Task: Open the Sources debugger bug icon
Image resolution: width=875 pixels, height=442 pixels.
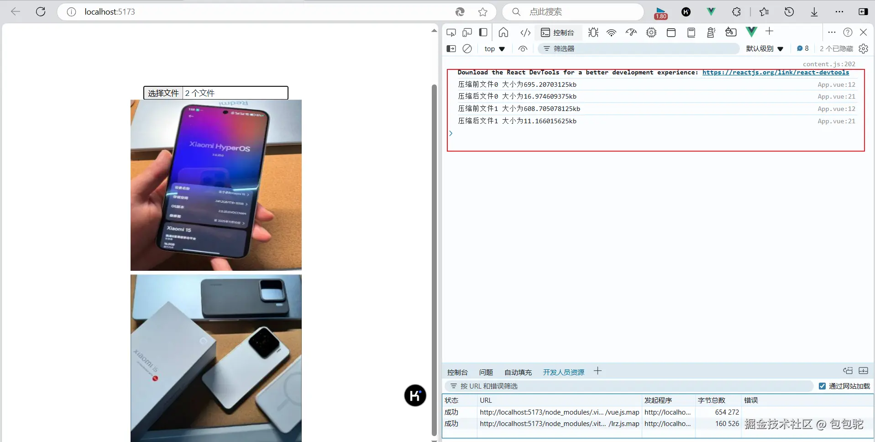Action: (x=593, y=32)
